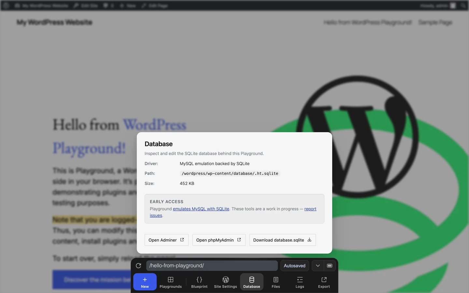Open Site Settings from the toolbar

(x=225, y=282)
